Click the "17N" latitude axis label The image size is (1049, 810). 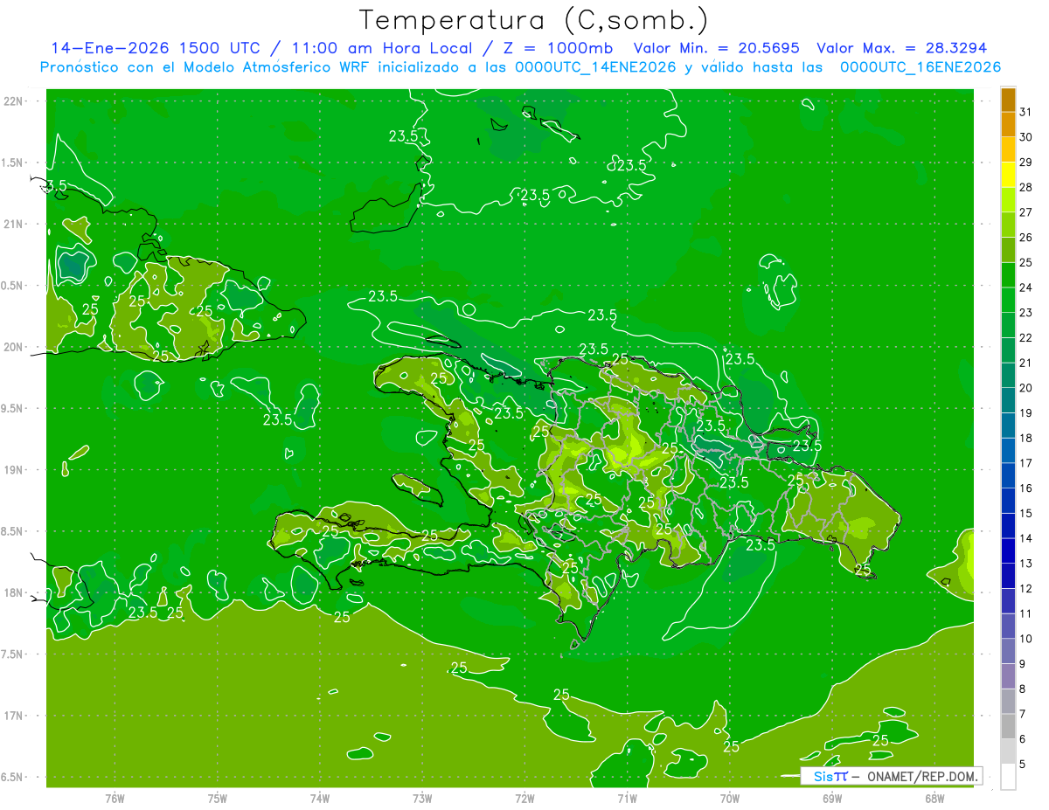(14, 716)
